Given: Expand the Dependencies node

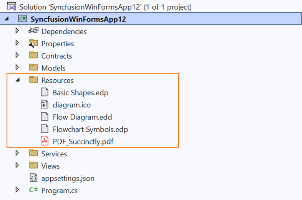Looking at the screenshot, I should tap(17, 31).
